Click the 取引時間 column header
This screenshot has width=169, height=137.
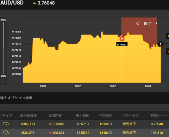[83, 116]
